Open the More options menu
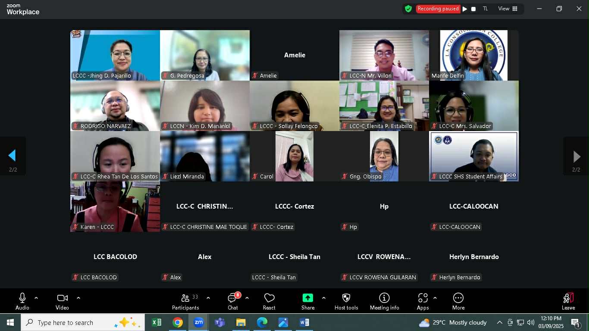The height and width of the screenshot is (331, 589). pyautogui.click(x=458, y=301)
